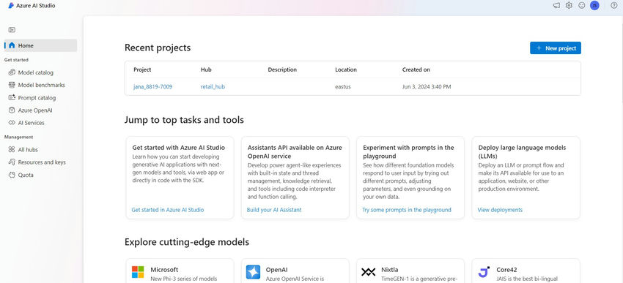Click the Experiment with prompts card title
Viewport: 623px width, 283px height.
coord(408,152)
